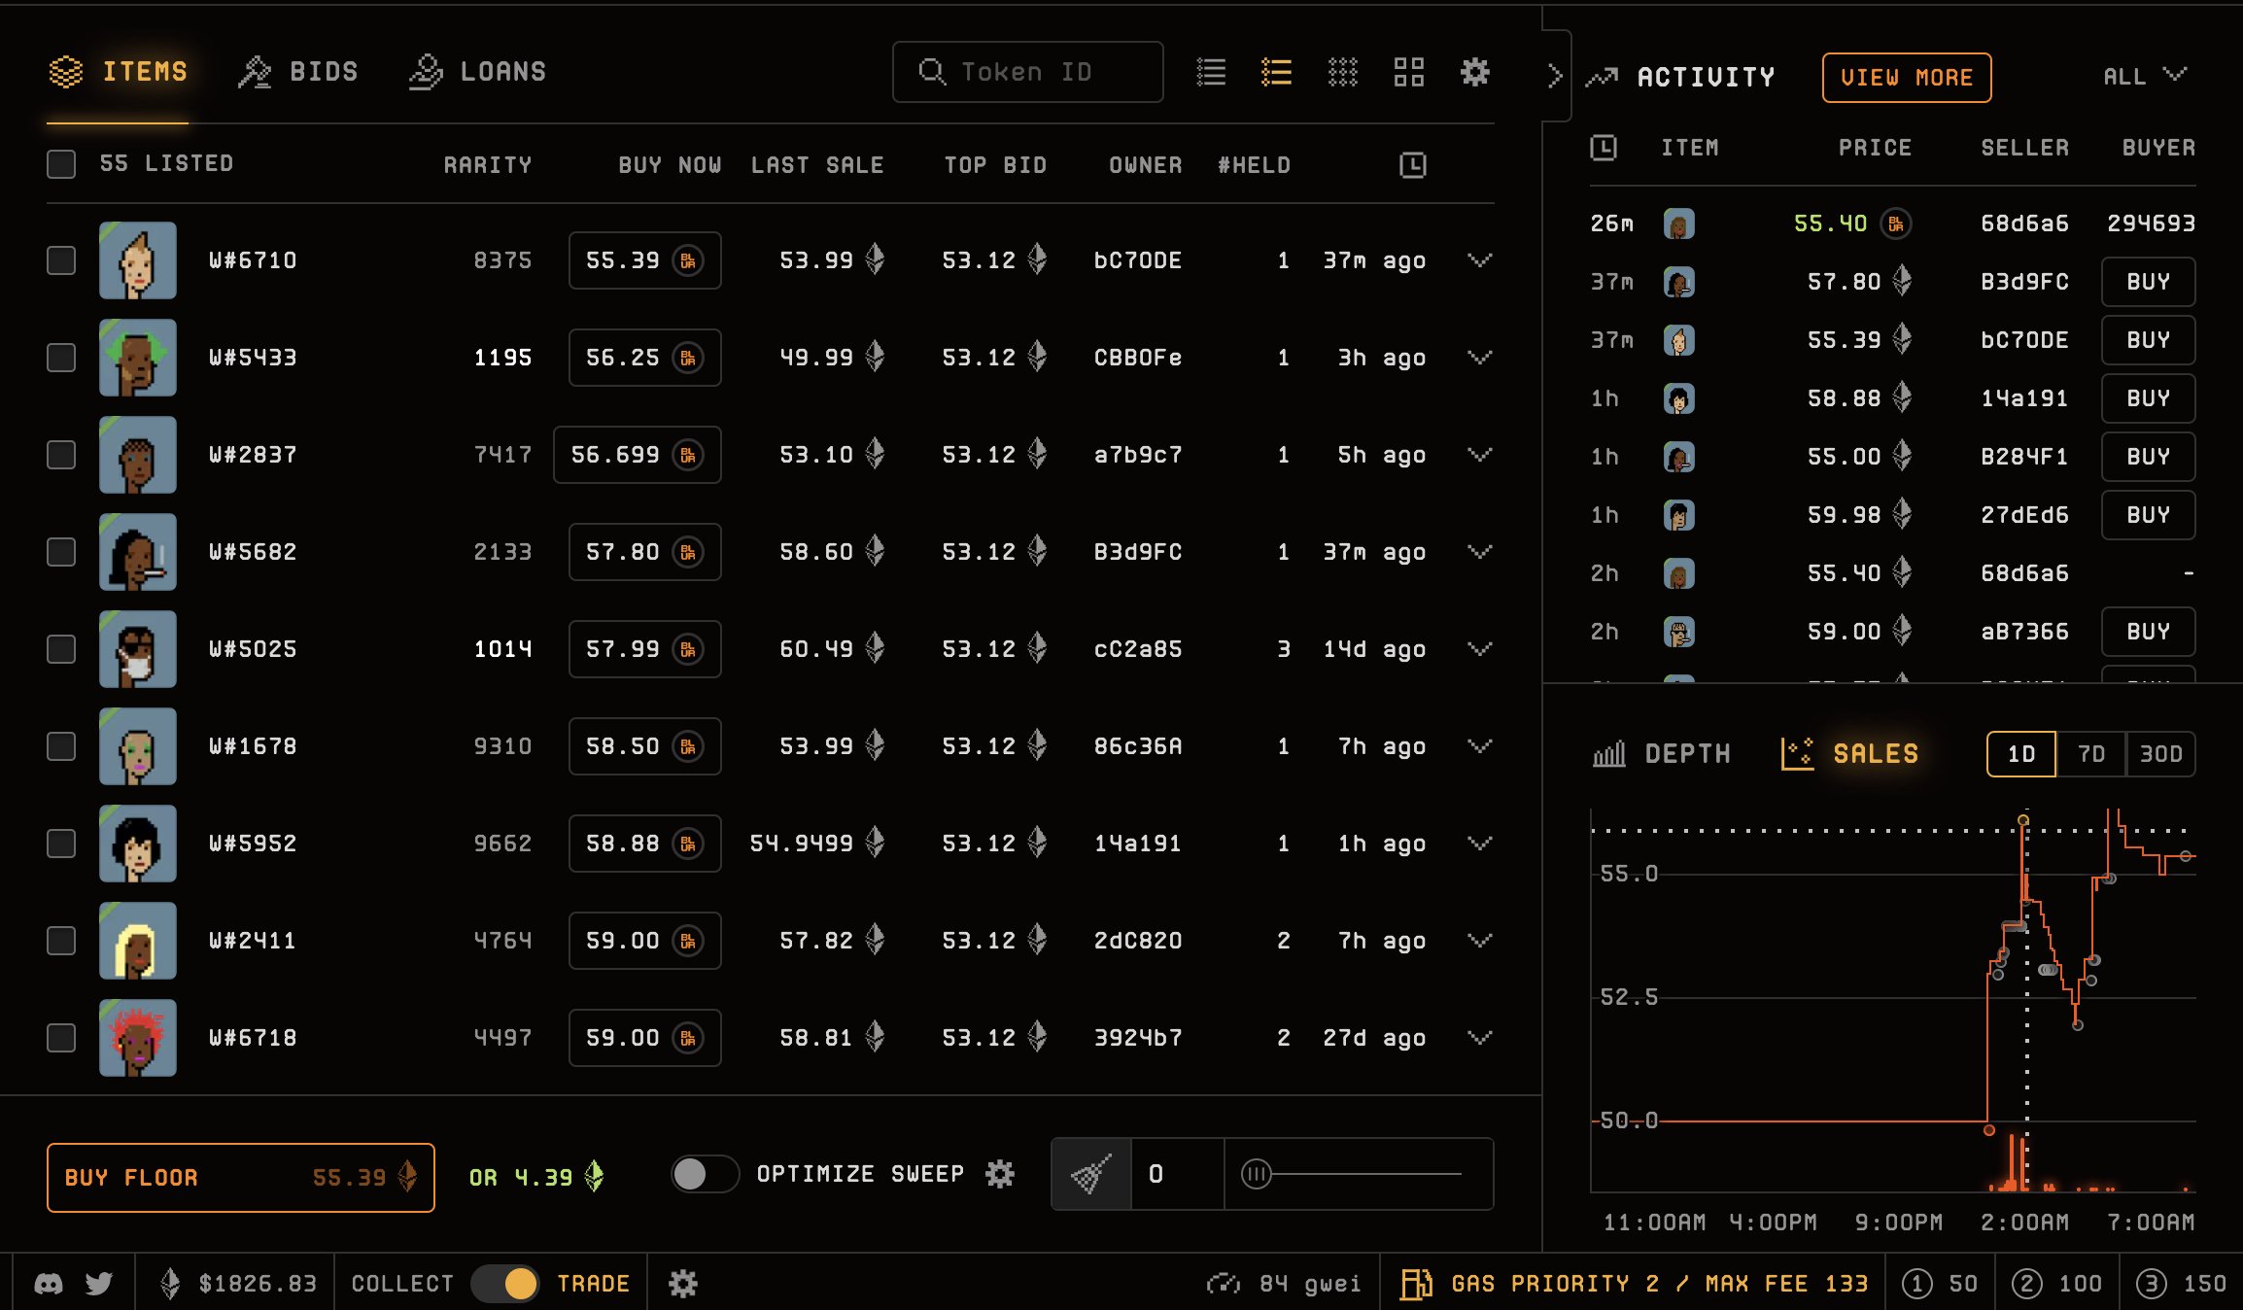Click Buy Floor 55.39 button

pyautogui.click(x=241, y=1178)
